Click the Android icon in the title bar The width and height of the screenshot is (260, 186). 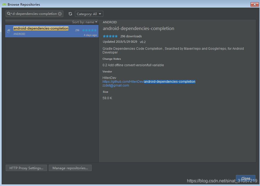click(4, 5)
